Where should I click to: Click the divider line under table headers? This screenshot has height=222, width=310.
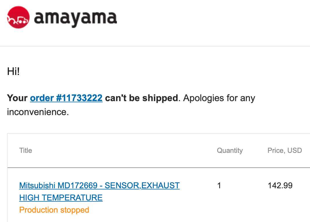[158, 168]
